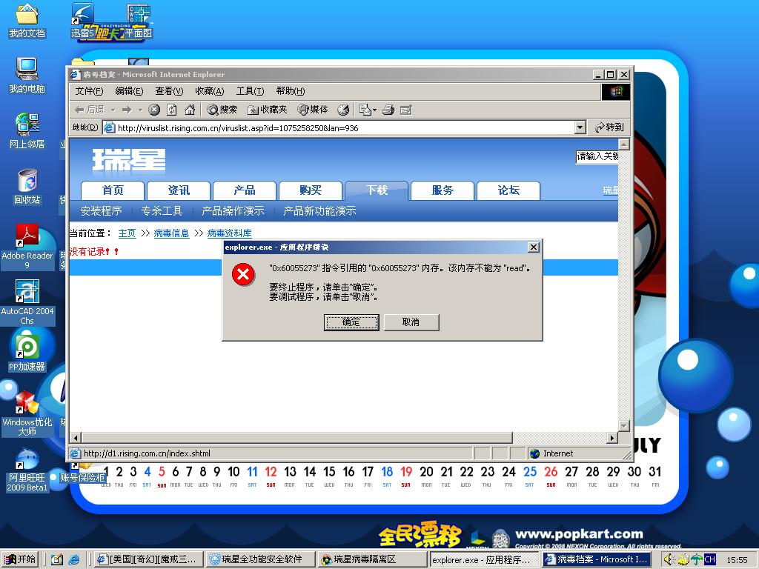Select the PP加速器 desktop icon
759x569 pixels.
pos(27,353)
